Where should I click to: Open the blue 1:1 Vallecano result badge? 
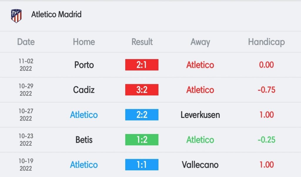(x=142, y=165)
